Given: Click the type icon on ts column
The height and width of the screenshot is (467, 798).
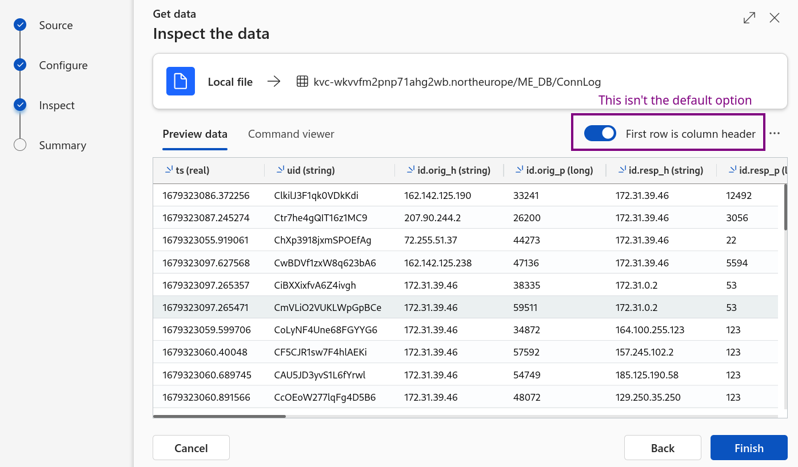Looking at the screenshot, I should [169, 170].
